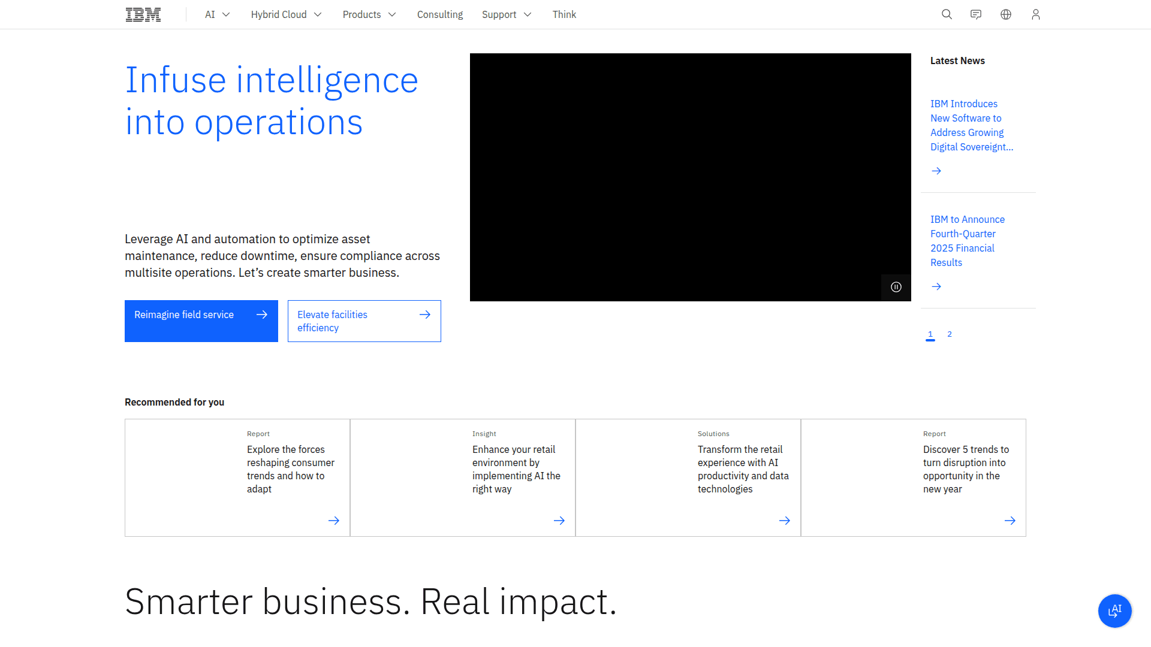The image size is (1151, 647).
Task: Click the arrow on the digital sovereignty news item
Action: [936, 171]
